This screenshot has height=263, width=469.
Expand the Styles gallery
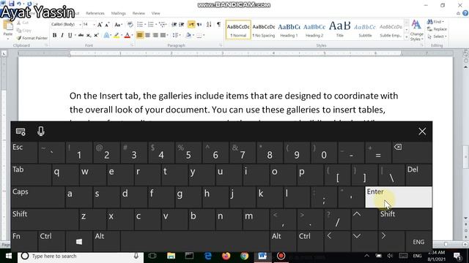407,37
